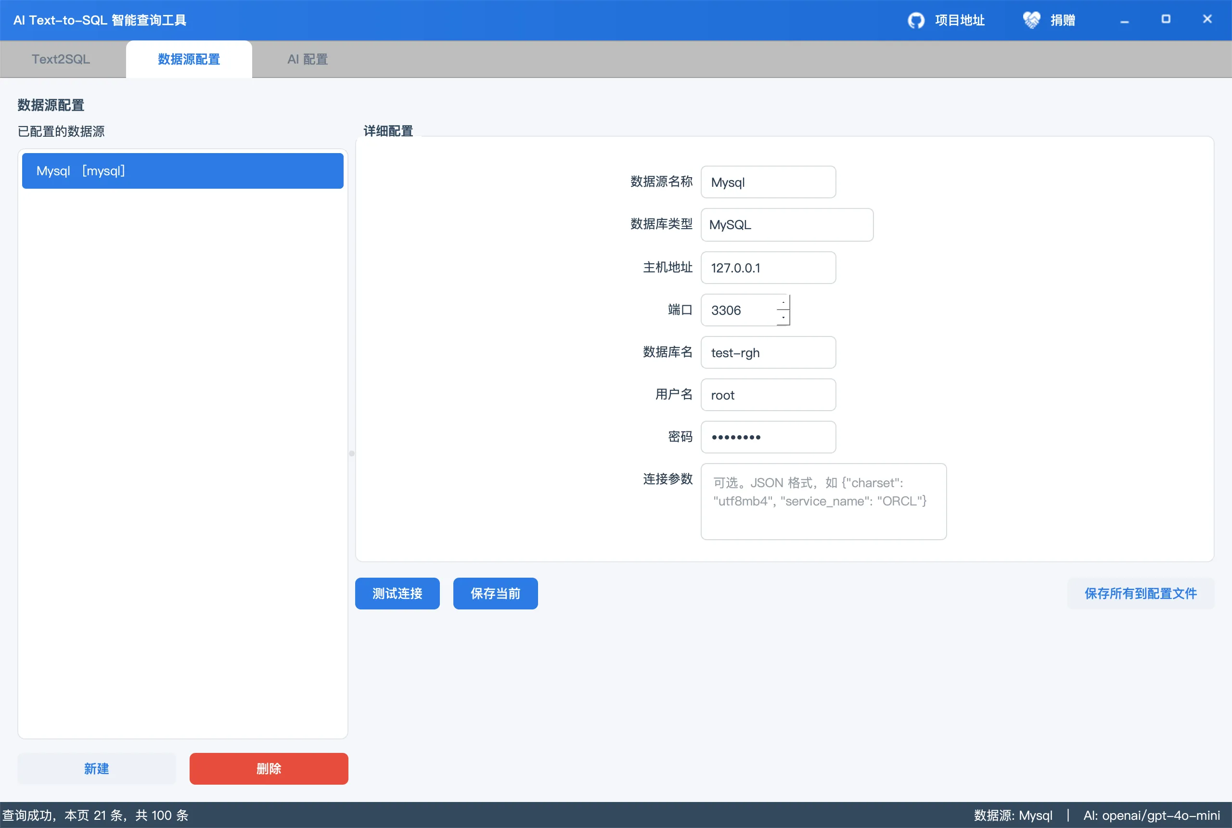
Task: Increase the port with the up arrow
Action: (x=783, y=302)
